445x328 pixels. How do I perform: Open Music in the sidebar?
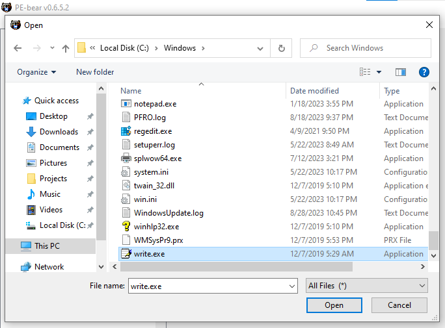coord(49,194)
